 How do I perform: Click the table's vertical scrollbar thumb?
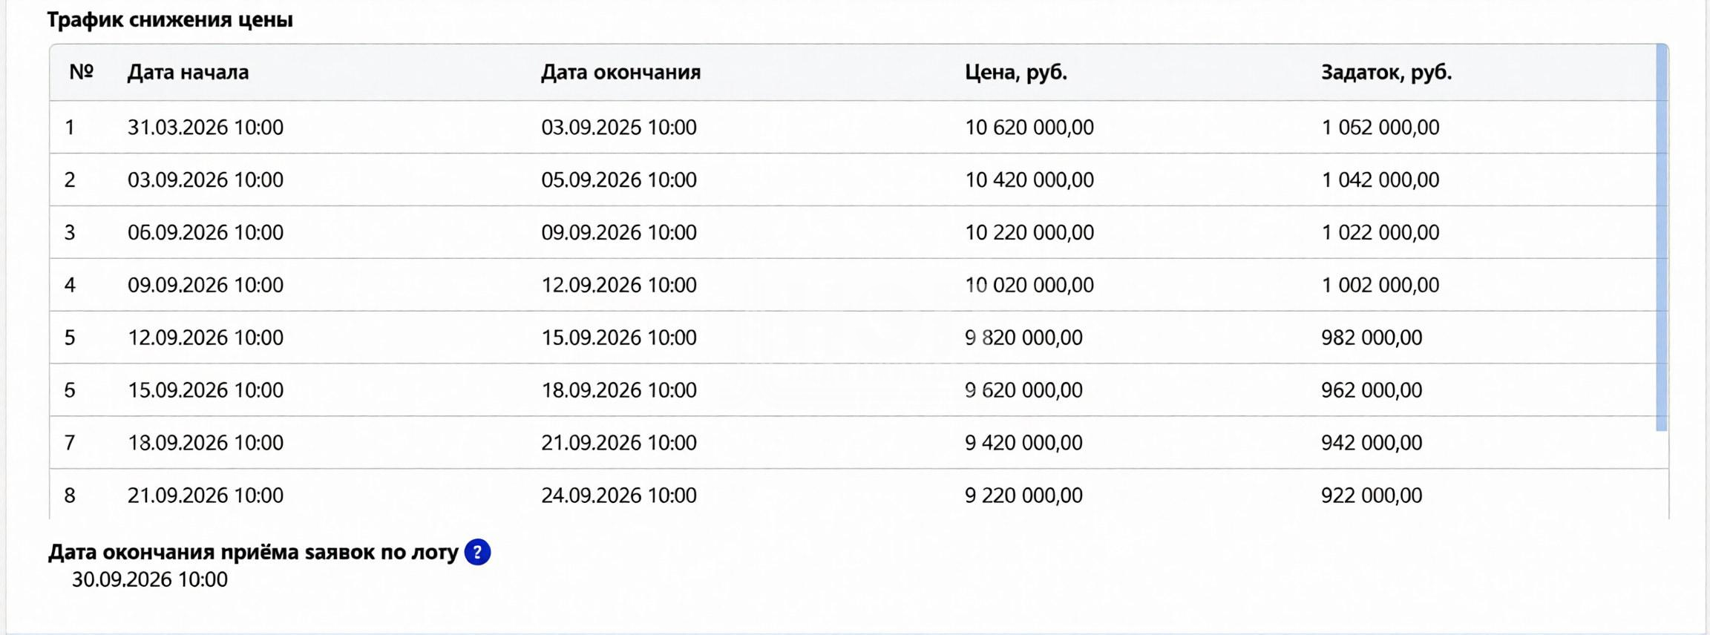pyautogui.click(x=1662, y=238)
